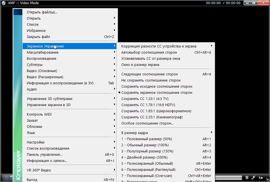This screenshot has height=182, width=270.
Task: Click the KMP logo icon in title bar
Action: click(4, 3)
